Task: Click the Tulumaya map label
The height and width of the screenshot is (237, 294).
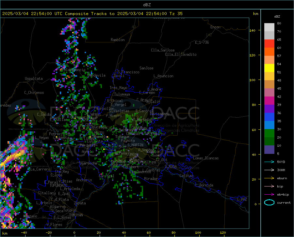Action: click(122, 94)
